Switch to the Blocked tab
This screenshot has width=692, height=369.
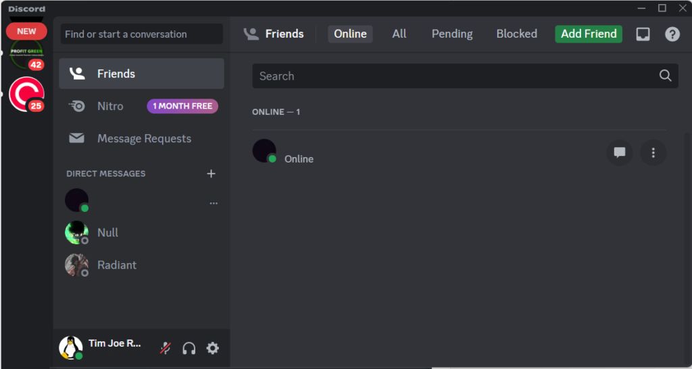tap(516, 34)
